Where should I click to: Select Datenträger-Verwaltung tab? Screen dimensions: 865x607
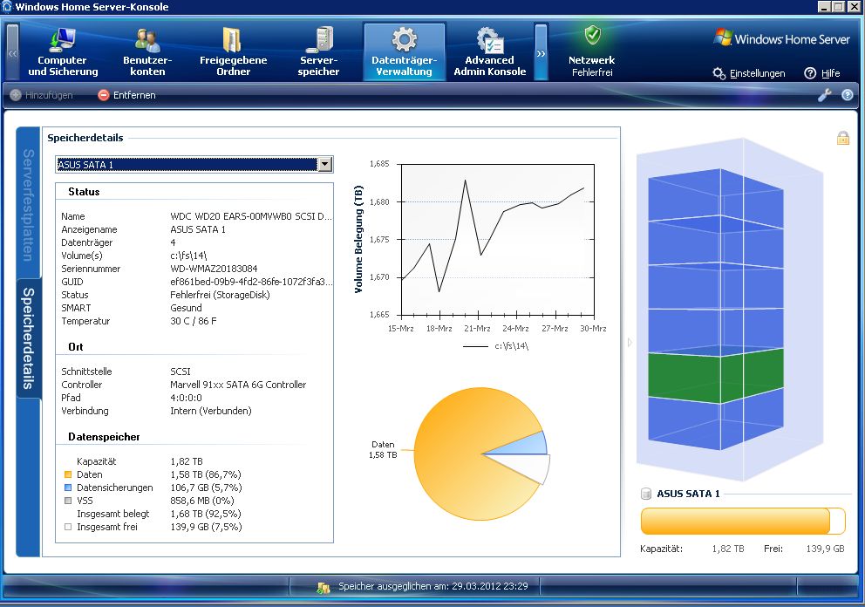click(405, 51)
